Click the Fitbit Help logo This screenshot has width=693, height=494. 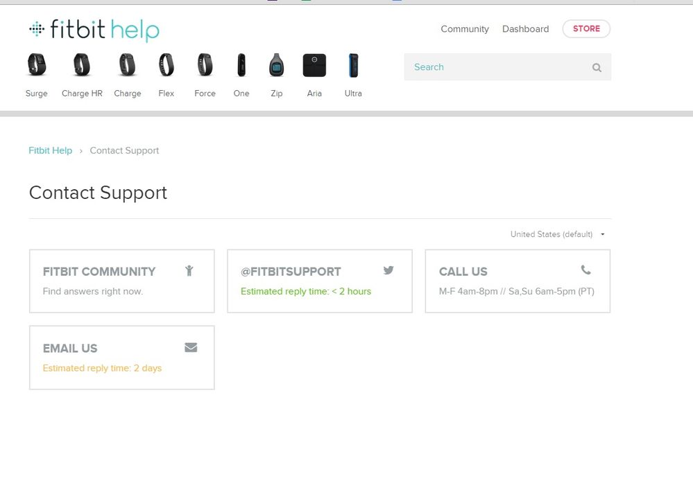pyautogui.click(x=94, y=30)
